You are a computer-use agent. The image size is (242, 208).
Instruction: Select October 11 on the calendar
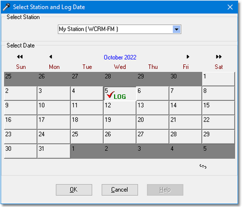(87, 108)
